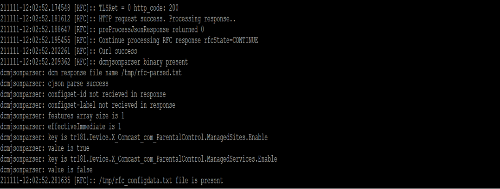Click the 'effectiveImmediate is 1' line
This screenshot has height=189, width=500.
tap(84, 126)
